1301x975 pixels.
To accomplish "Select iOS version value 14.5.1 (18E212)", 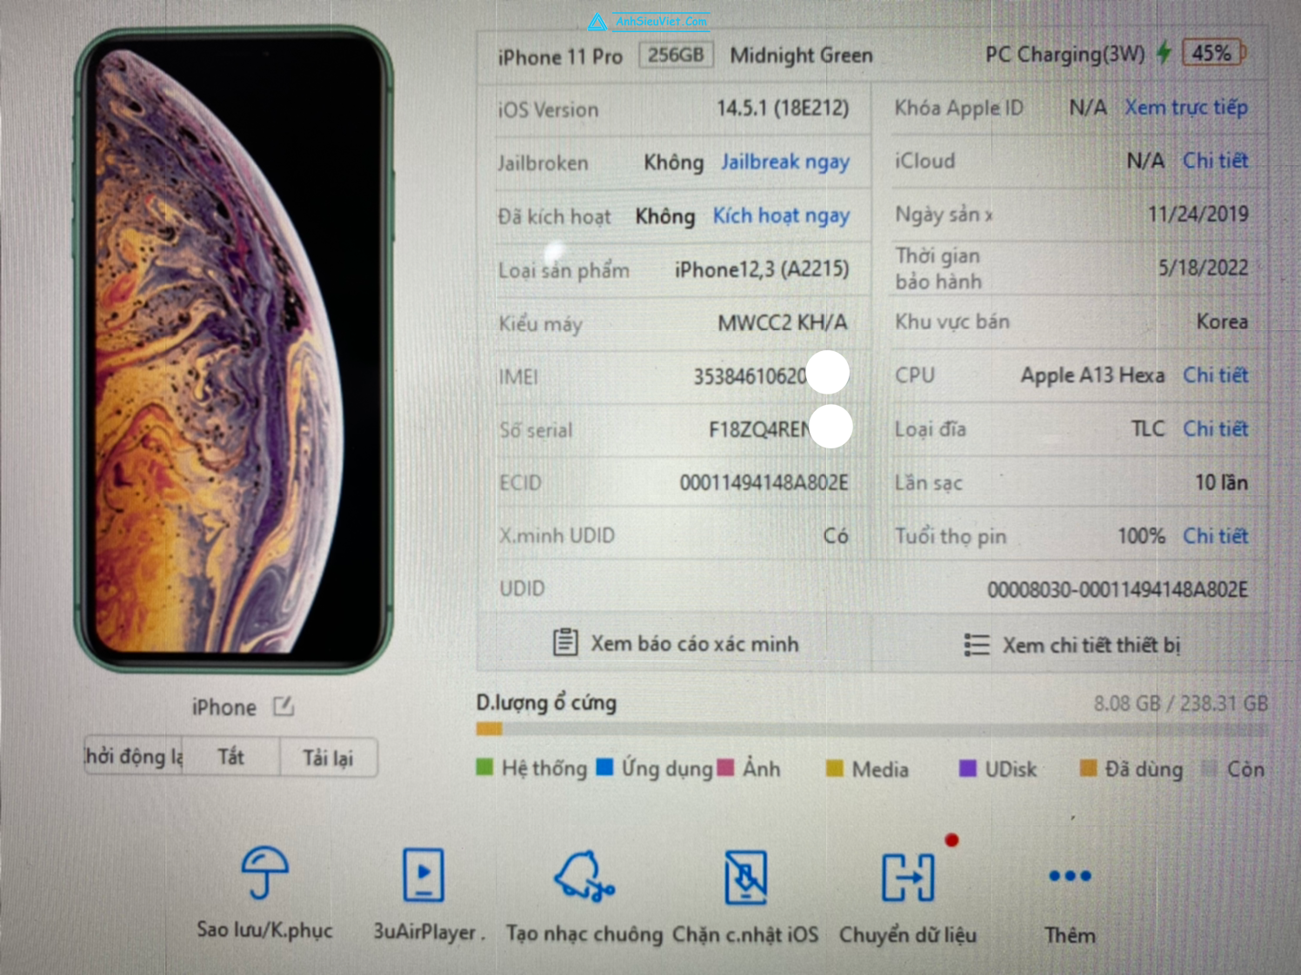I will [783, 109].
